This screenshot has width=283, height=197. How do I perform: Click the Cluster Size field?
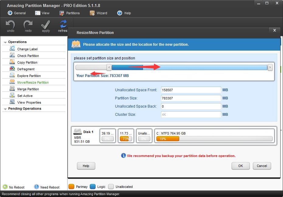(191, 115)
